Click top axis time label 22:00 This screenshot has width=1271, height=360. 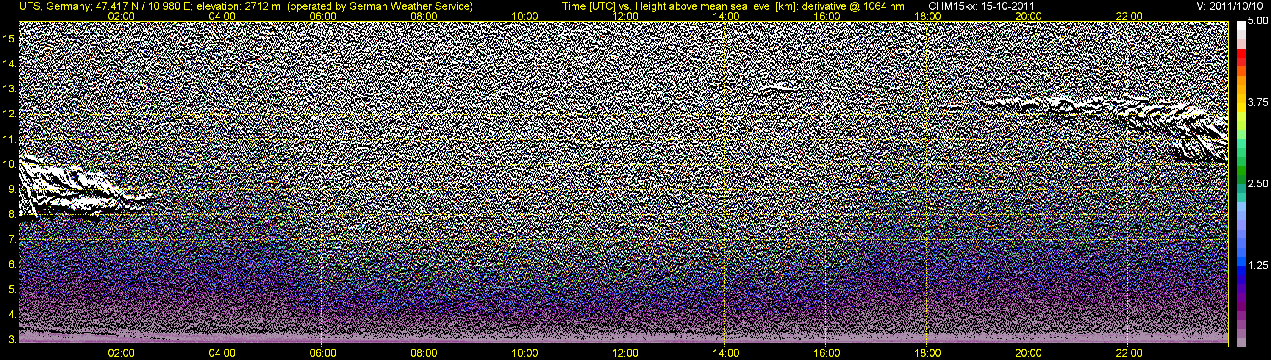coord(1129,16)
